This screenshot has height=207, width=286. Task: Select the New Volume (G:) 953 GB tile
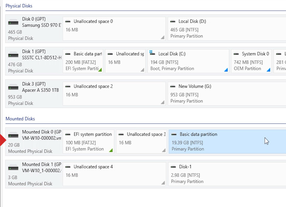click(x=227, y=94)
